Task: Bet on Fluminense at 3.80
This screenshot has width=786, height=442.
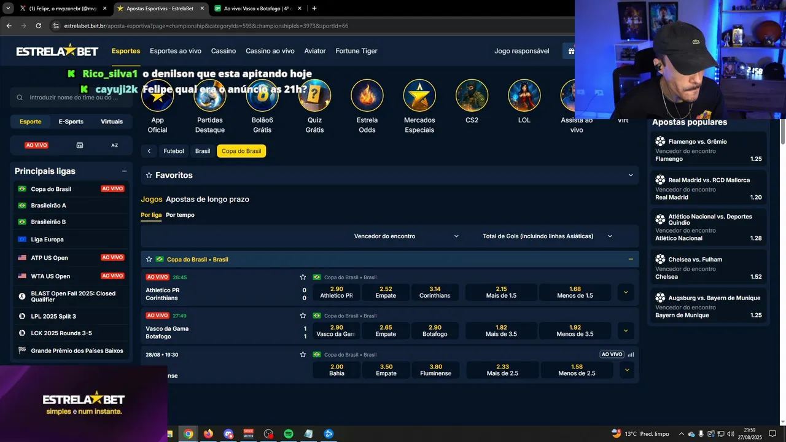Action: (435, 370)
